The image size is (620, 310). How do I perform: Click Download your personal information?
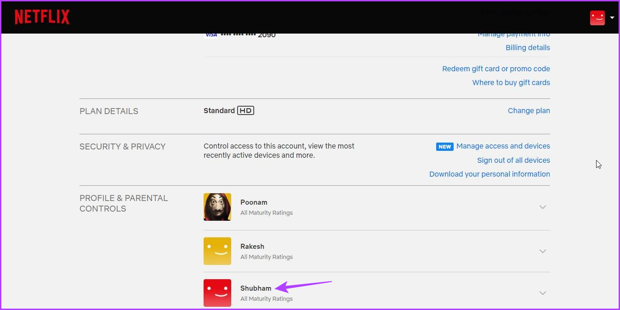point(489,174)
